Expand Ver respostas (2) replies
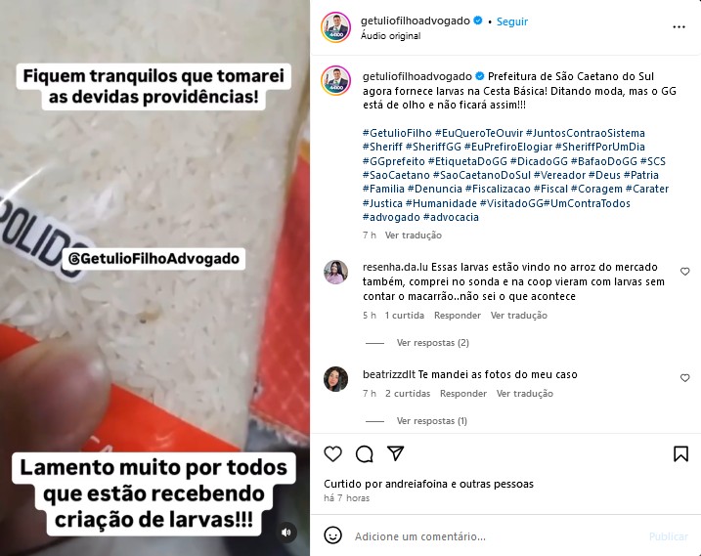Image resolution: width=701 pixels, height=556 pixels. [x=432, y=343]
